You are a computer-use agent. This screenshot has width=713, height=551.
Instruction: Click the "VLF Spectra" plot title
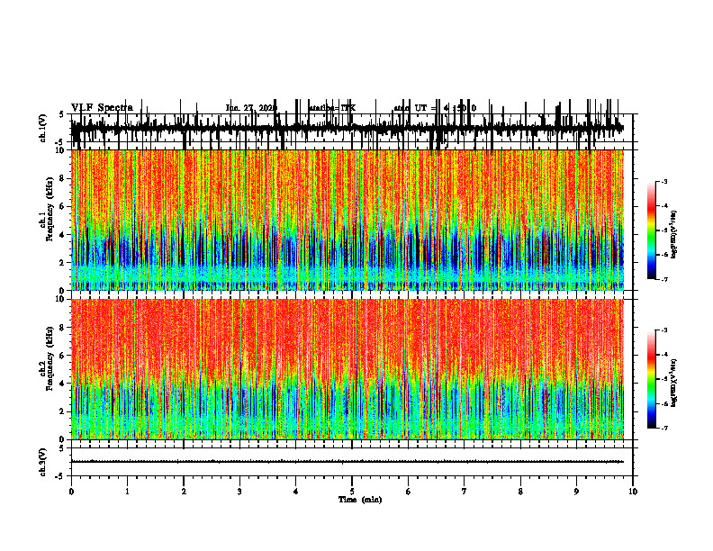point(102,108)
